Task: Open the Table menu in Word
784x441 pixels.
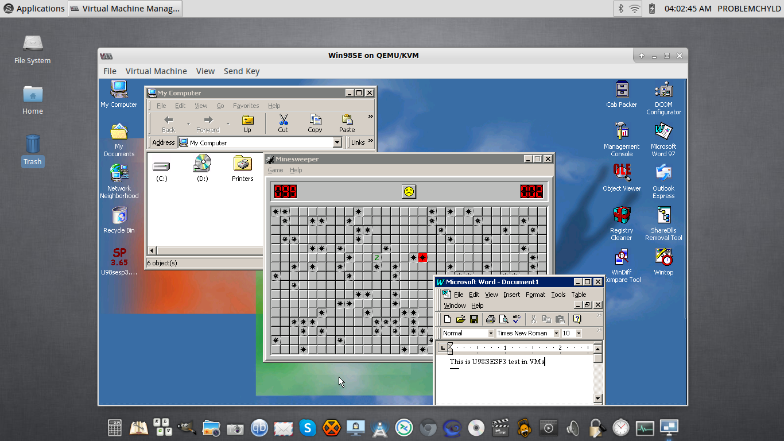Action: click(579, 295)
